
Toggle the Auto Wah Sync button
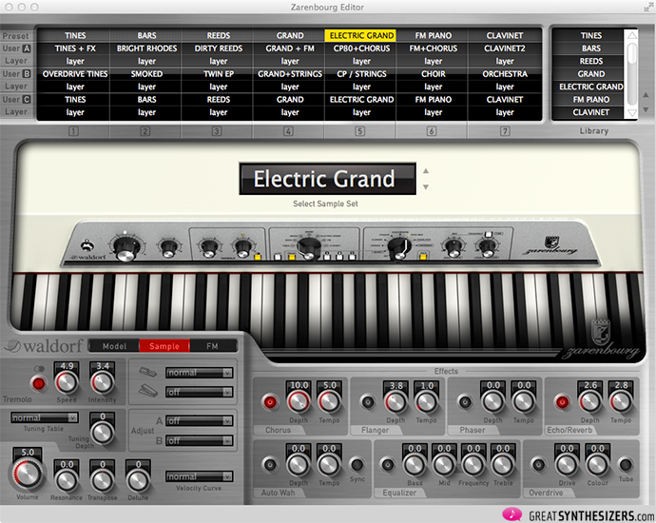[x=357, y=465]
